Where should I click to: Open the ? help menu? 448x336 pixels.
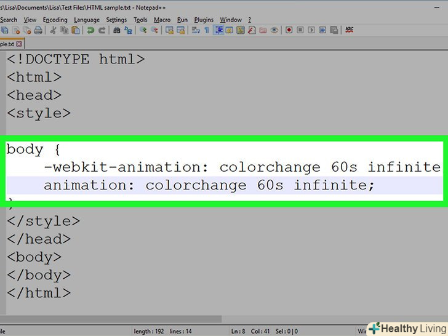click(x=249, y=20)
